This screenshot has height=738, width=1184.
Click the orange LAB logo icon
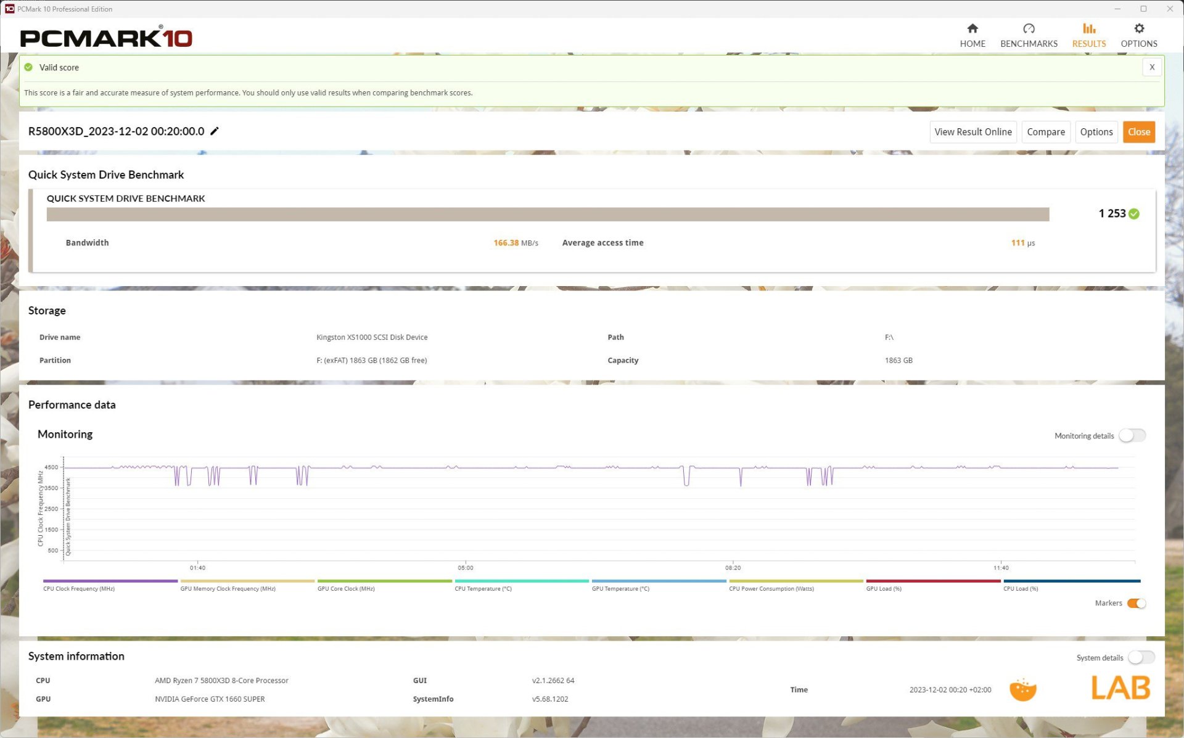(1120, 687)
